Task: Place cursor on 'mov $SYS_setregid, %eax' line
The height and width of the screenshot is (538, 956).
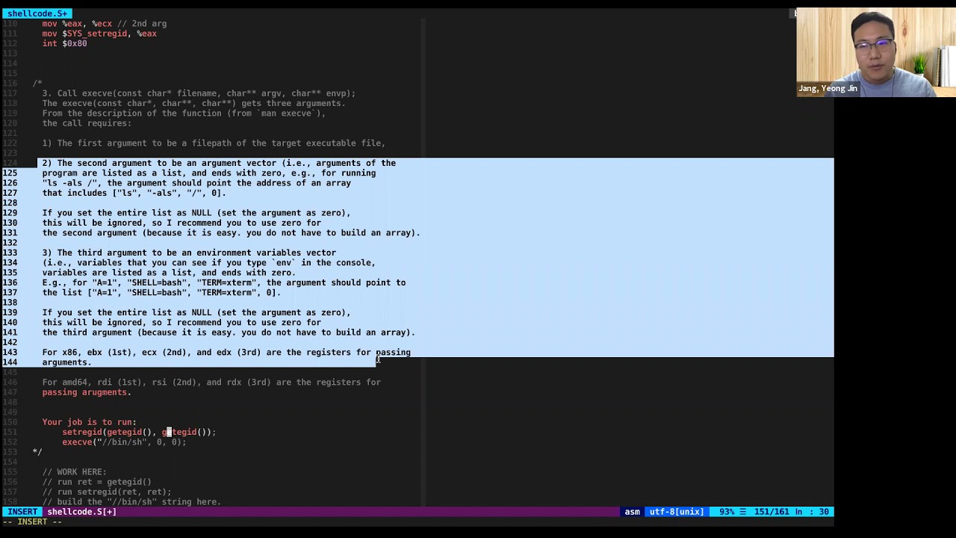Action: pyautogui.click(x=99, y=34)
